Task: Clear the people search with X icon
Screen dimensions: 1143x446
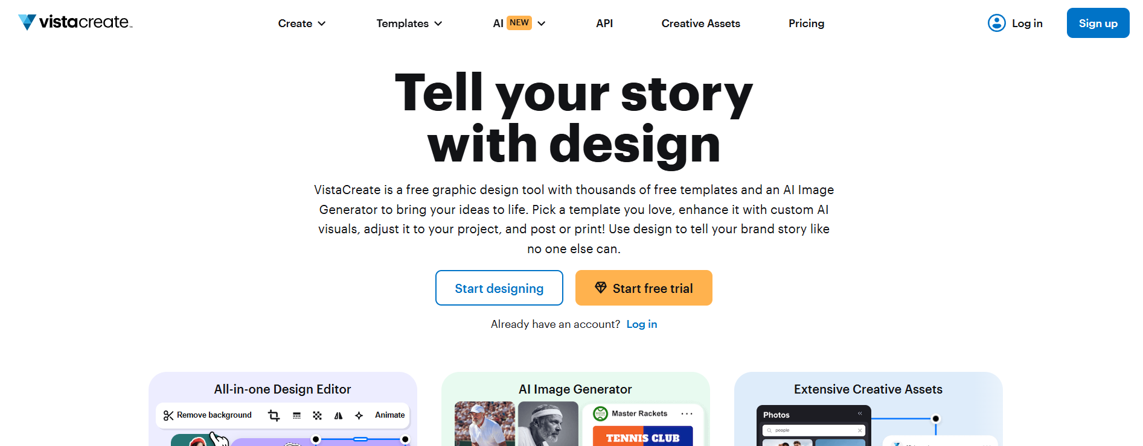Action: (860, 430)
